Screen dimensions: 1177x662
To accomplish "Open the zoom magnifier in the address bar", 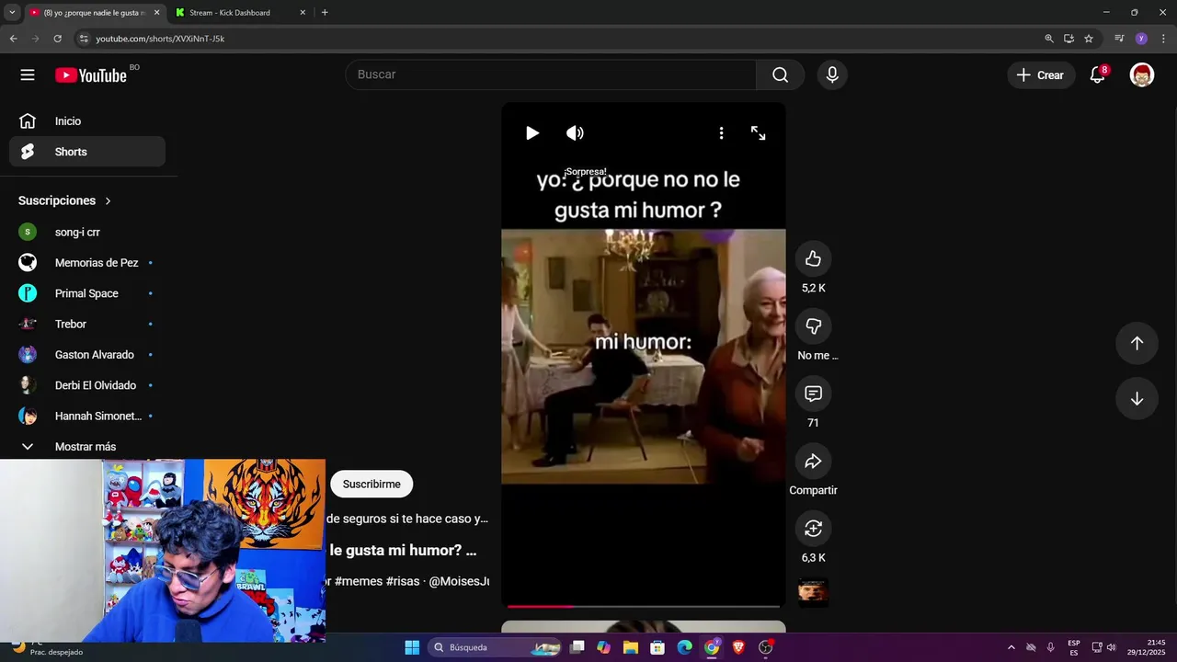I will click(x=1049, y=39).
